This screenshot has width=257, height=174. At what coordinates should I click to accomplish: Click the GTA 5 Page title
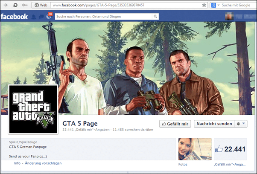(80, 123)
